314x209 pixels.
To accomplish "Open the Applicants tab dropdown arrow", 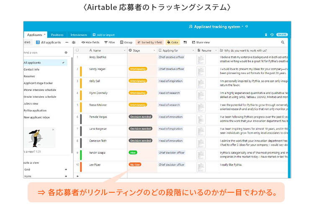I will pos(45,35).
